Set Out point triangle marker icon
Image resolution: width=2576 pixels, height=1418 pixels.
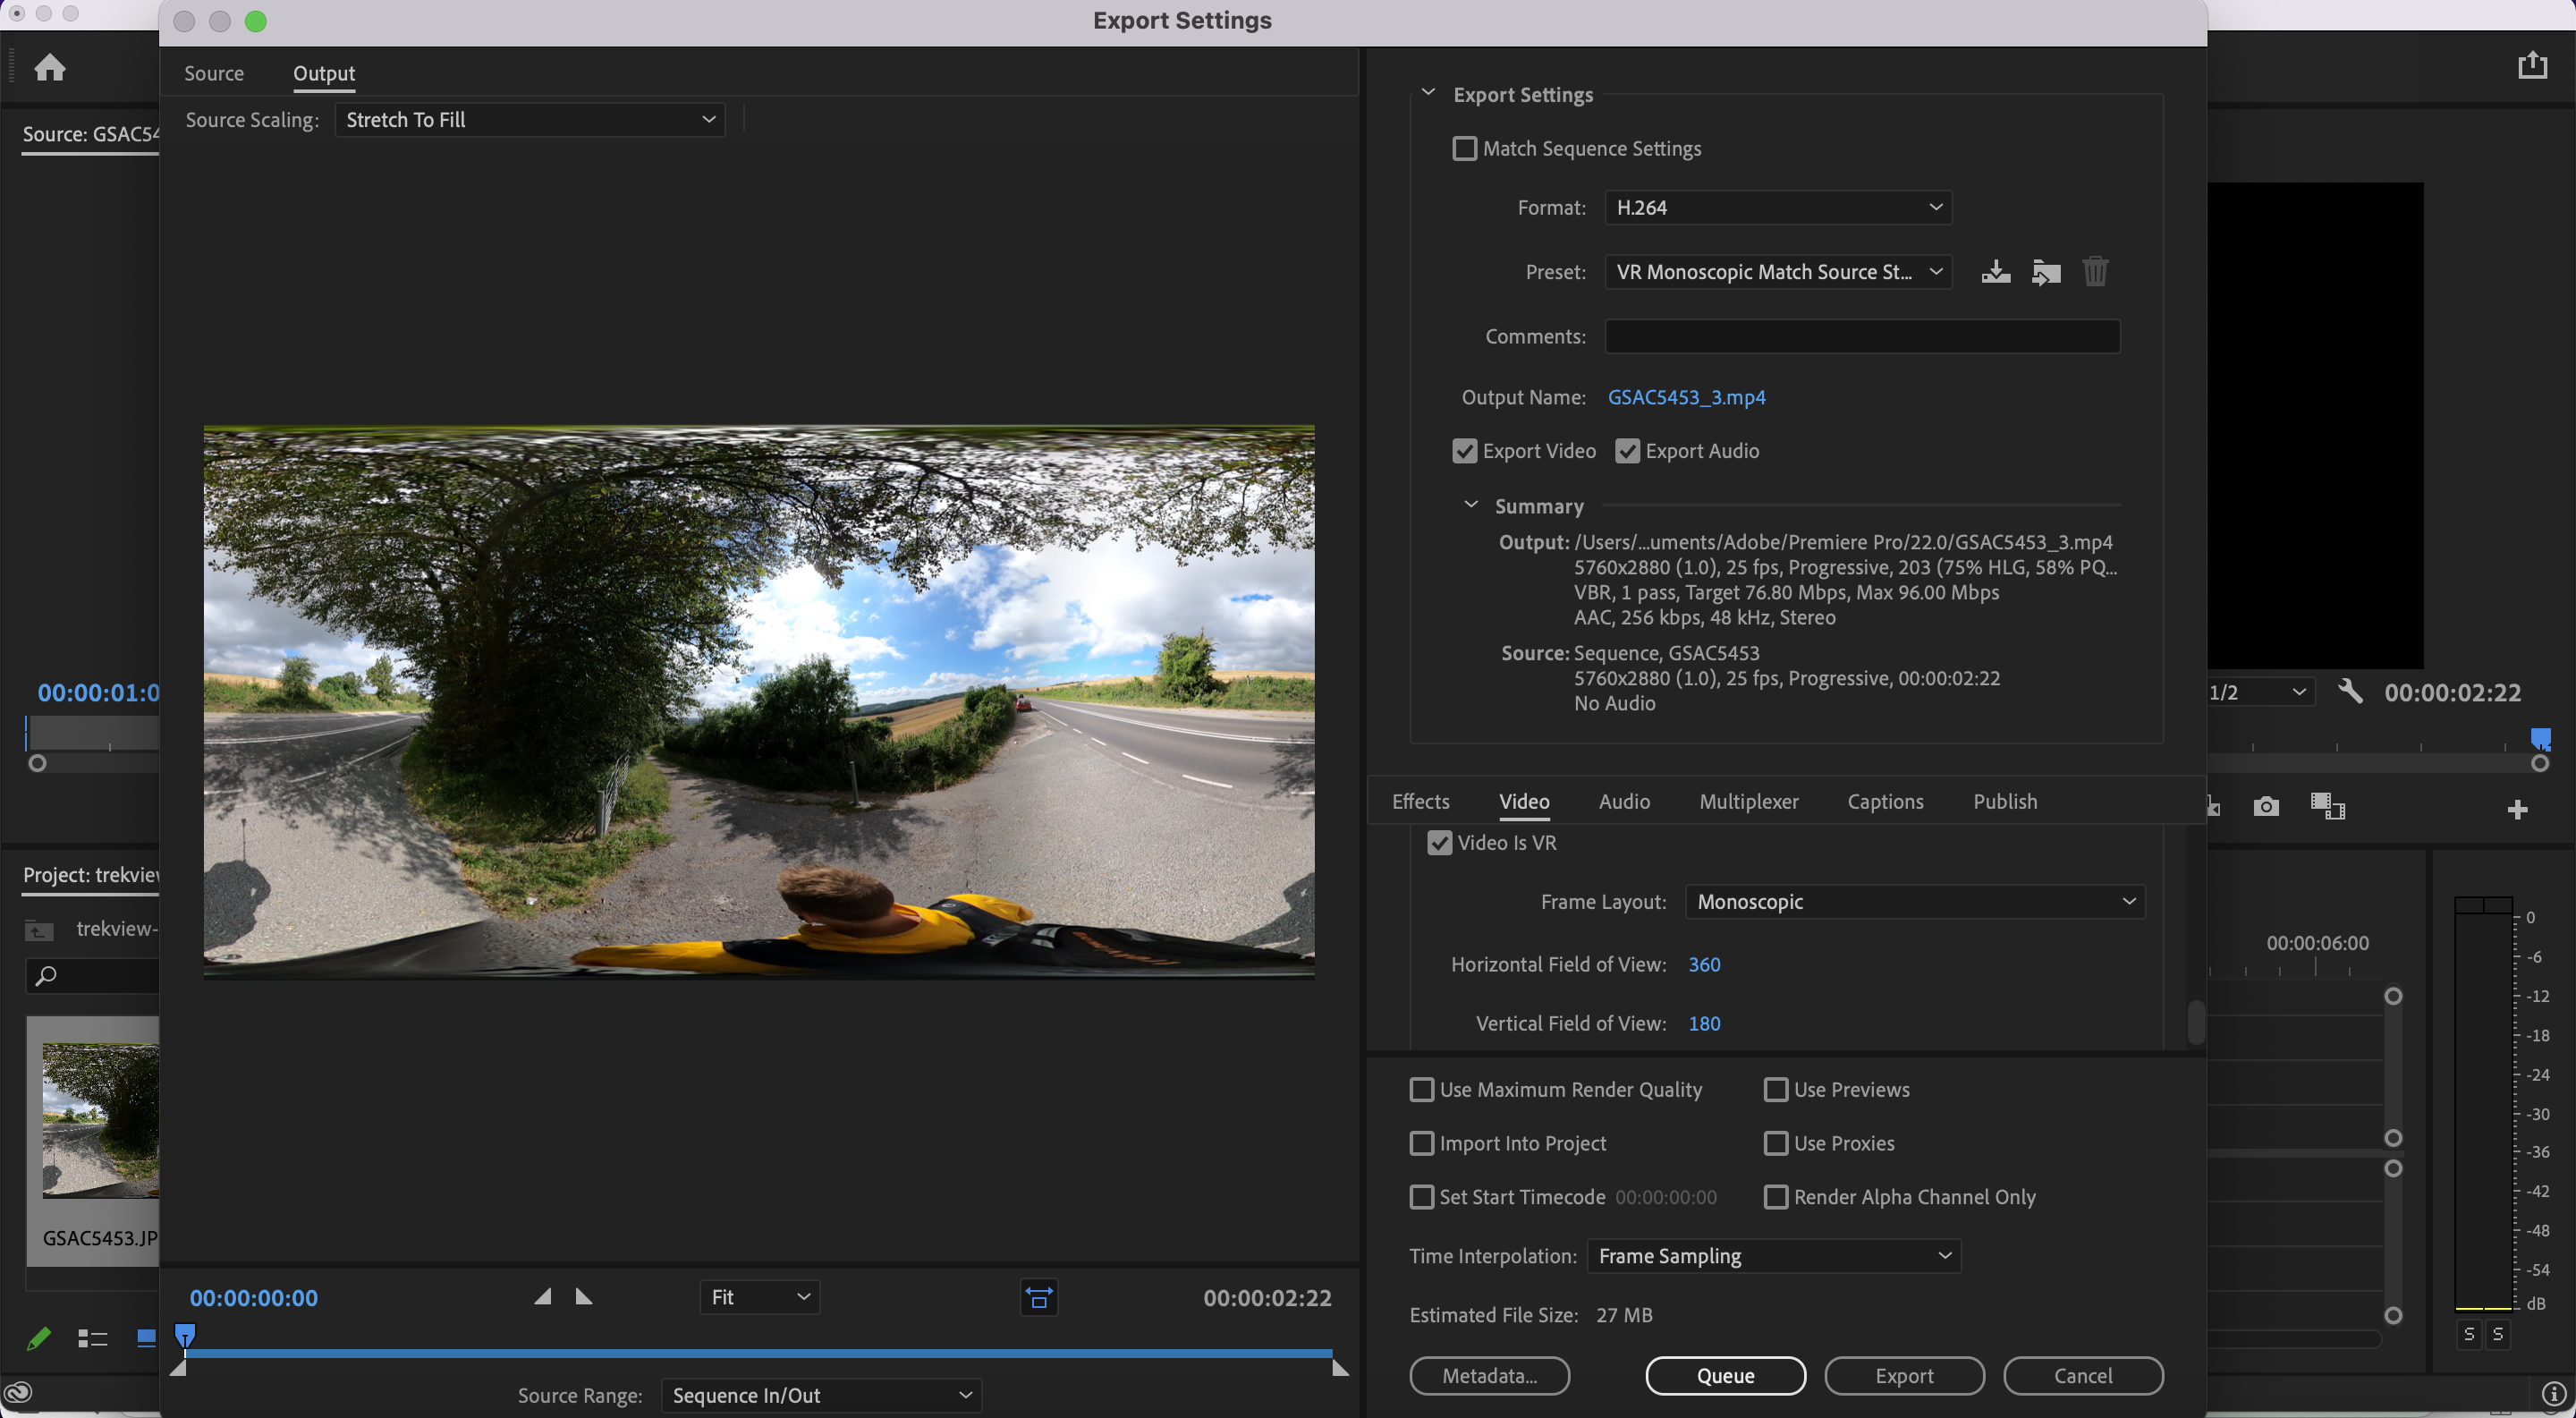tap(584, 1297)
